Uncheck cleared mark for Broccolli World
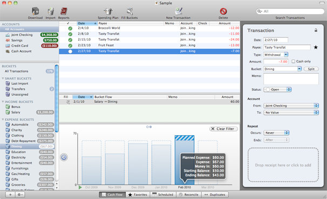The image size is (327, 199). click(x=70, y=28)
